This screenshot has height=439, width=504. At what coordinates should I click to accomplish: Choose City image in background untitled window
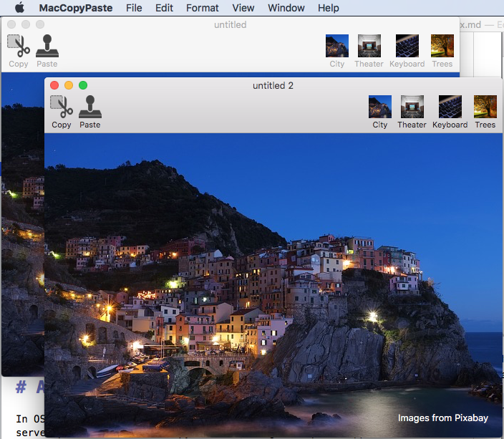pos(337,46)
